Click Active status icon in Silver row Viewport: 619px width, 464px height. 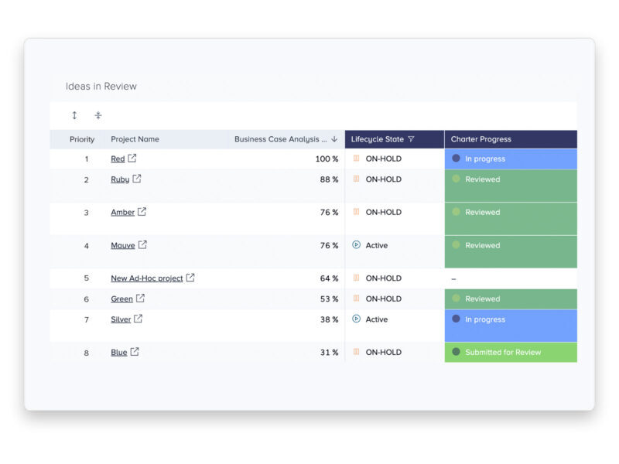coord(357,319)
